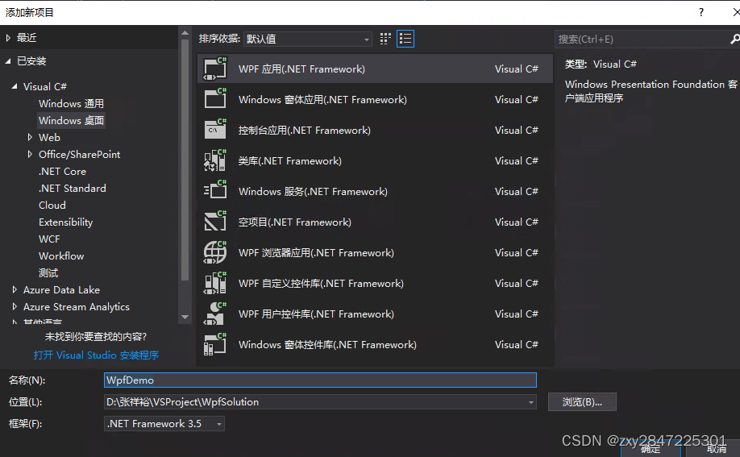Click the tree scrollbar down arrow
Image resolution: width=740 pixels, height=457 pixels.
click(185, 318)
